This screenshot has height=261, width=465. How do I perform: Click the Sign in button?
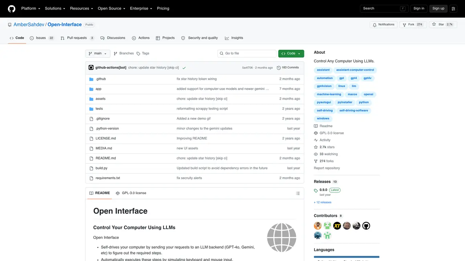[x=419, y=8]
